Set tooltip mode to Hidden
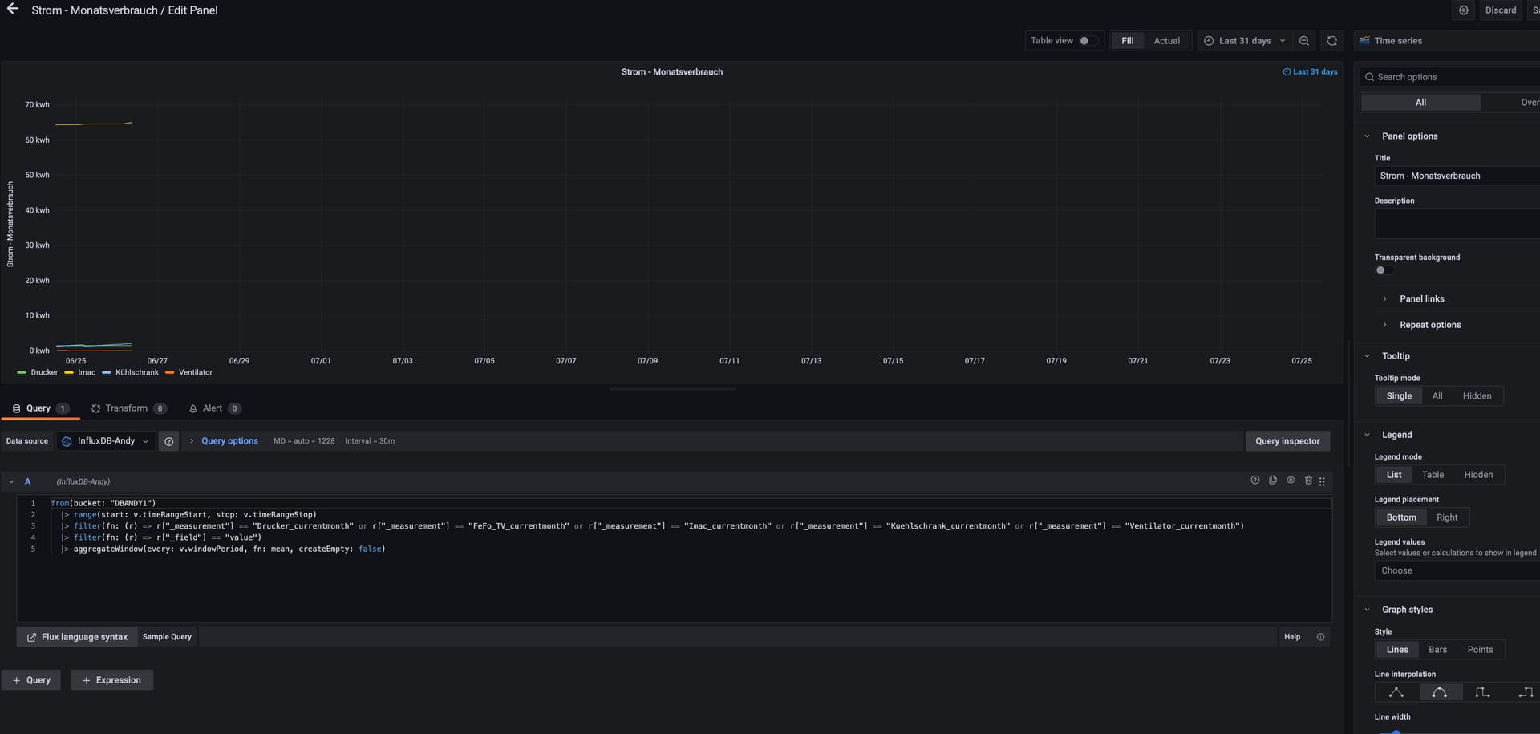 pos(1477,396)
